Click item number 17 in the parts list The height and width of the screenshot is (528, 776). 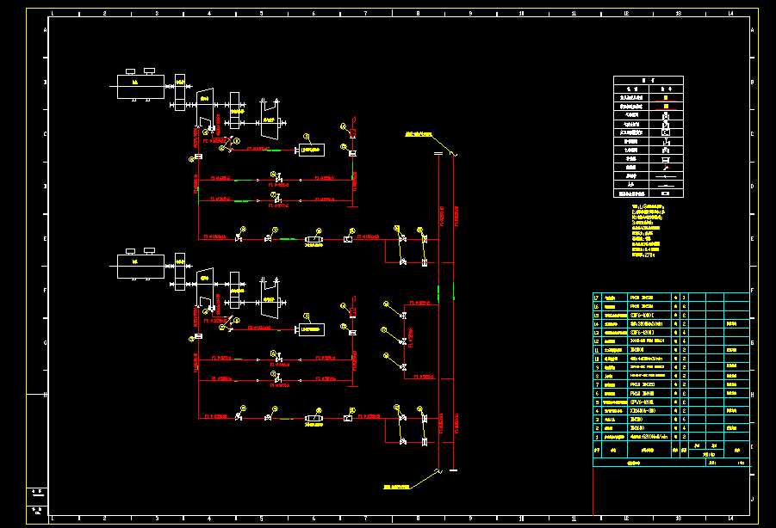[x=597, y=298]
